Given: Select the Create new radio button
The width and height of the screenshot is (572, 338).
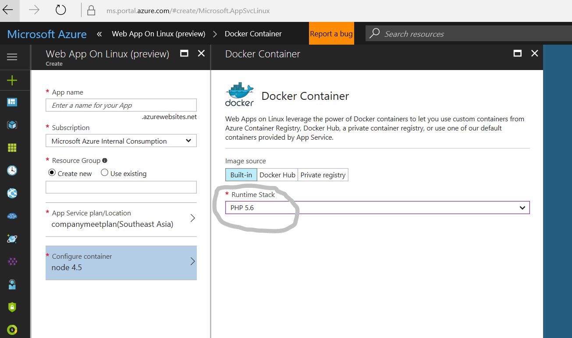Looking at the screenshot, I should coord(52,173).
